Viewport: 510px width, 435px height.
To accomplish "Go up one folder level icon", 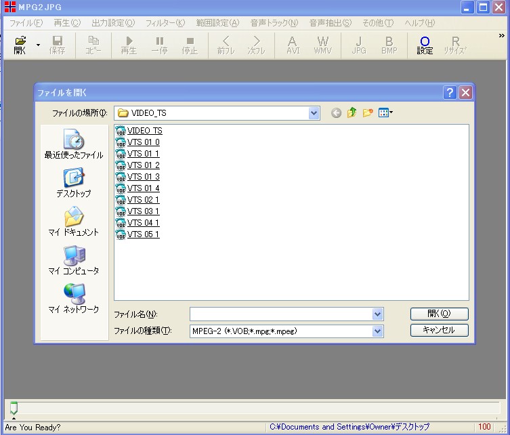I will click(x=352, y=113).
